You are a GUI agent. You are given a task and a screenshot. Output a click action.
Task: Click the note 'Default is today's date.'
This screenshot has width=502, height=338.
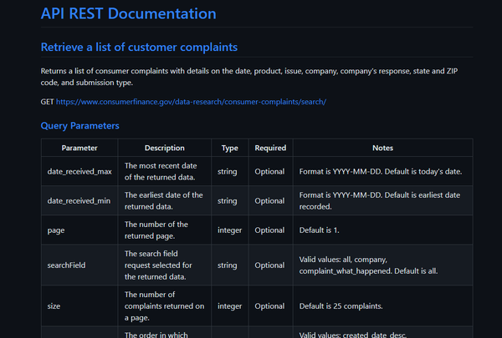pos(381,171)
